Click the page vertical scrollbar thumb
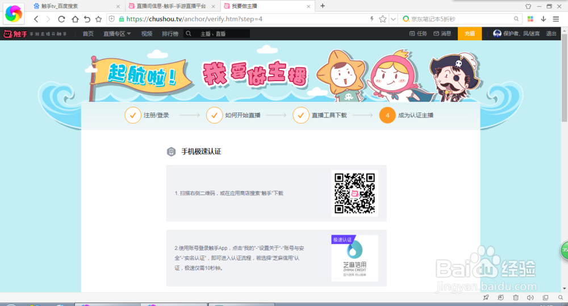 pyautogui.click(x=565, y=78)
